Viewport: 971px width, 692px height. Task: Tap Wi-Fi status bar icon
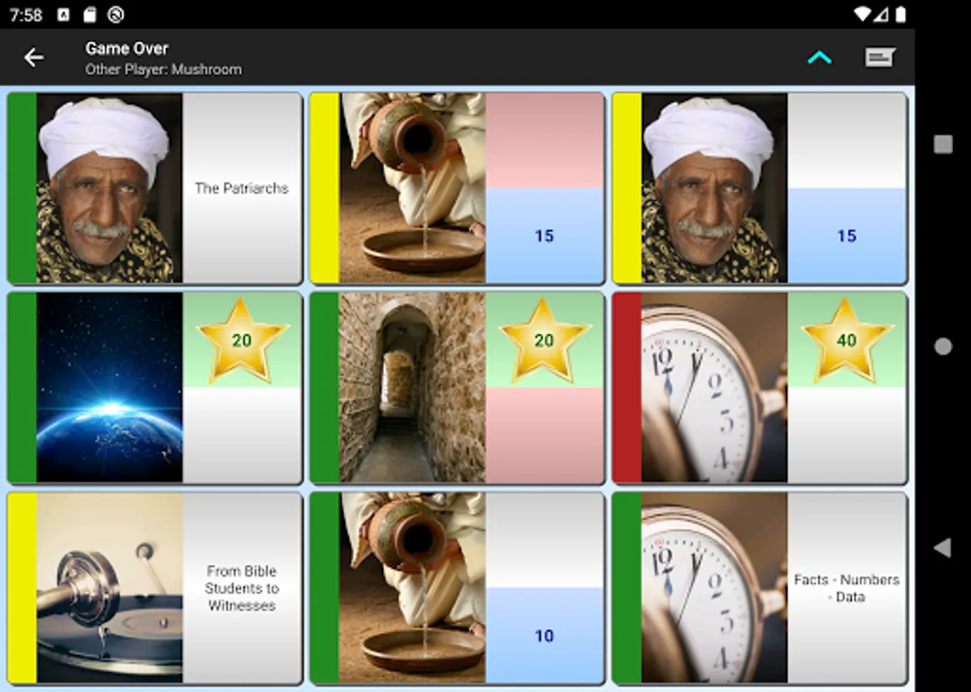[x=862, y=14]
